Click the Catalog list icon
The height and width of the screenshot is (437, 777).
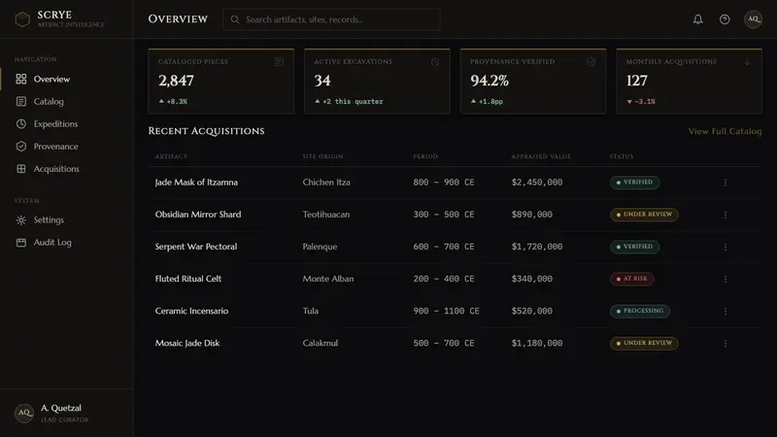pos(20,101)
